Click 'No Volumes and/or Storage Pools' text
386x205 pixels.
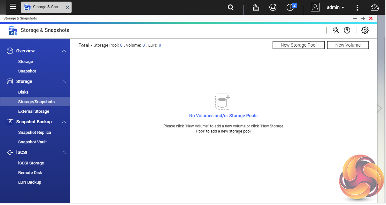point(223,116)
